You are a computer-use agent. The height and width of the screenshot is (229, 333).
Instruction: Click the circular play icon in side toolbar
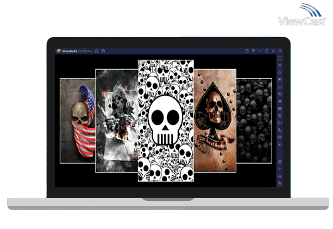[280, 94]
